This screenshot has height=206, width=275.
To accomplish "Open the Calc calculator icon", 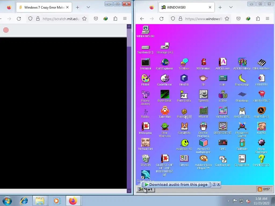I will point(223,80).
